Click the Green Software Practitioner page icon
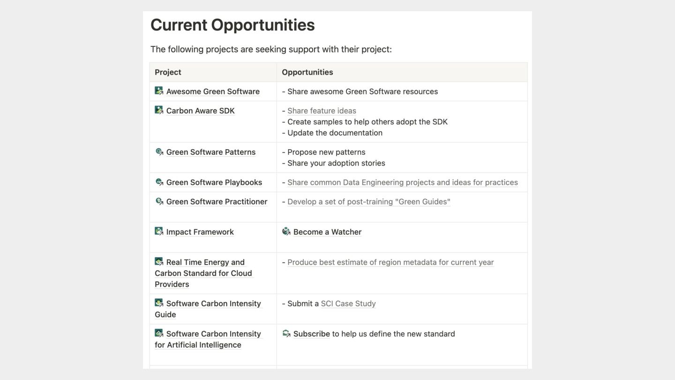Screen dimensions: 675x380 click(159, 201)
